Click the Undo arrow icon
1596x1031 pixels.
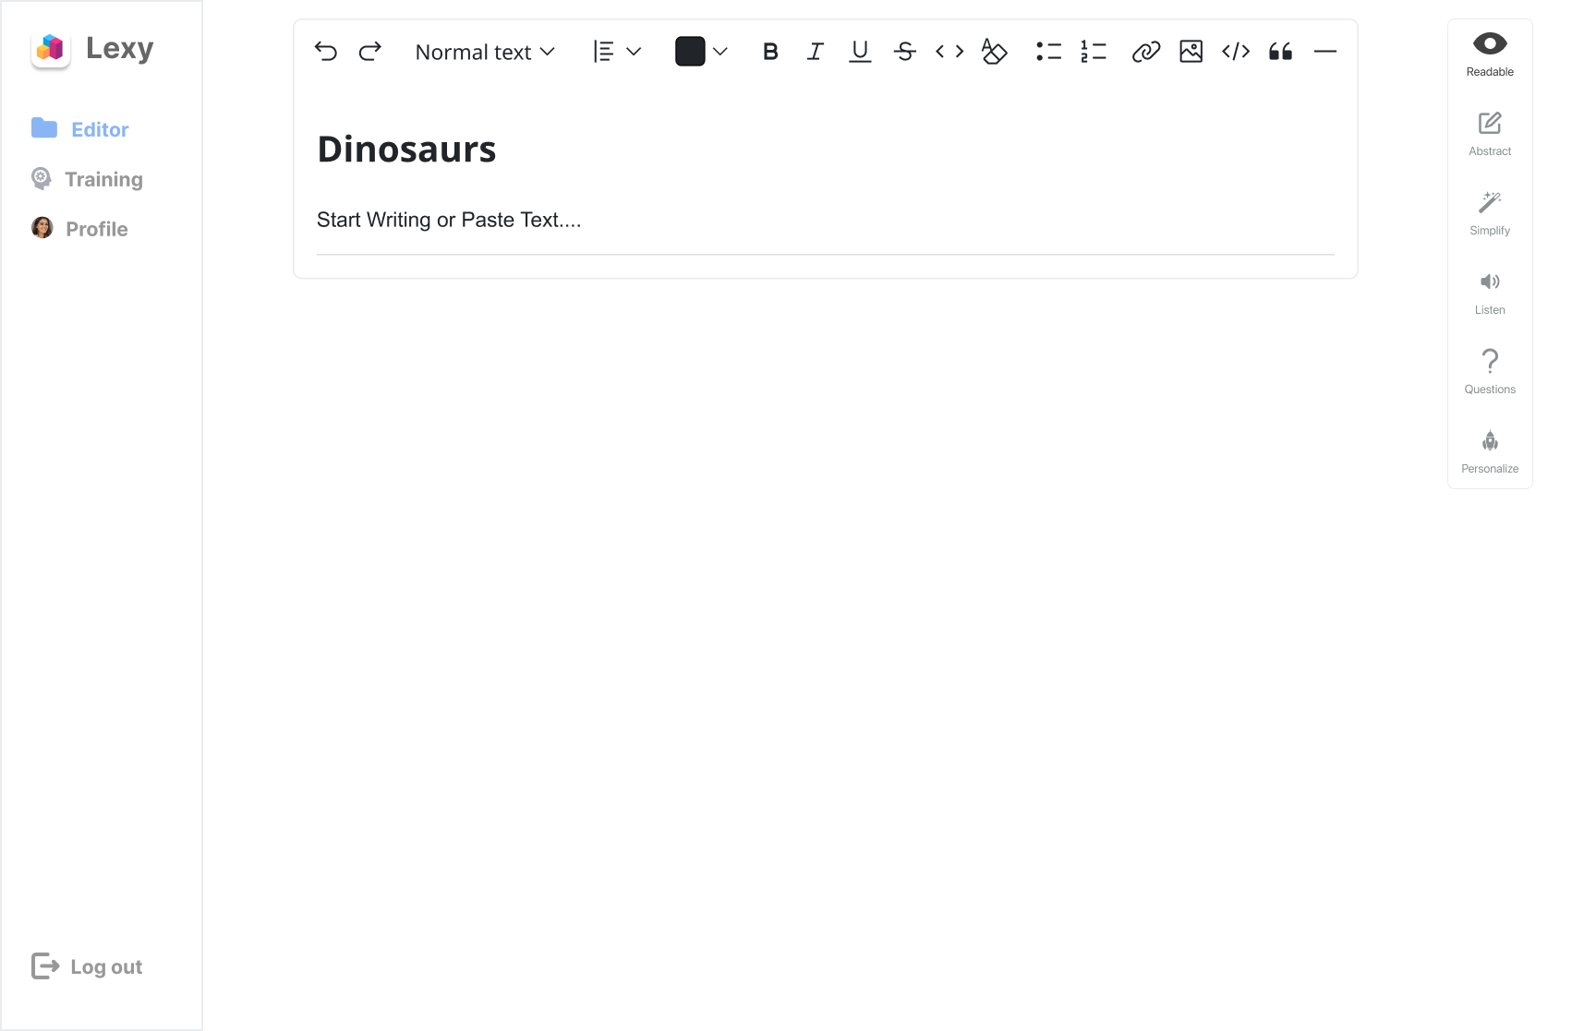tap(326, 52)
